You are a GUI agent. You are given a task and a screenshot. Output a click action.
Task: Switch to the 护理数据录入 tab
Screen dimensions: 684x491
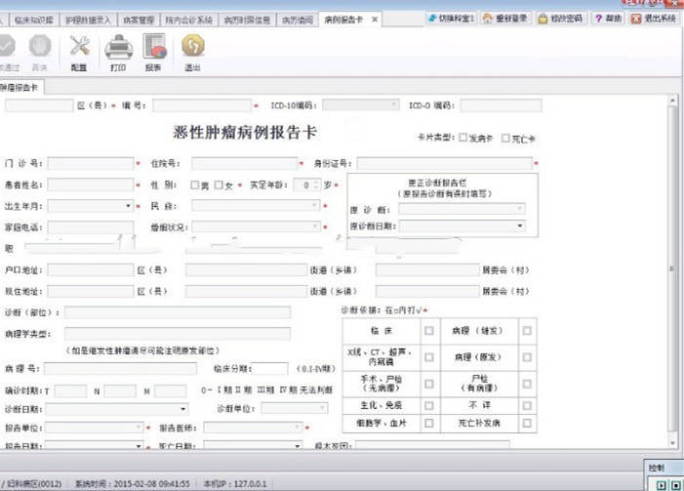click(88, 20)
